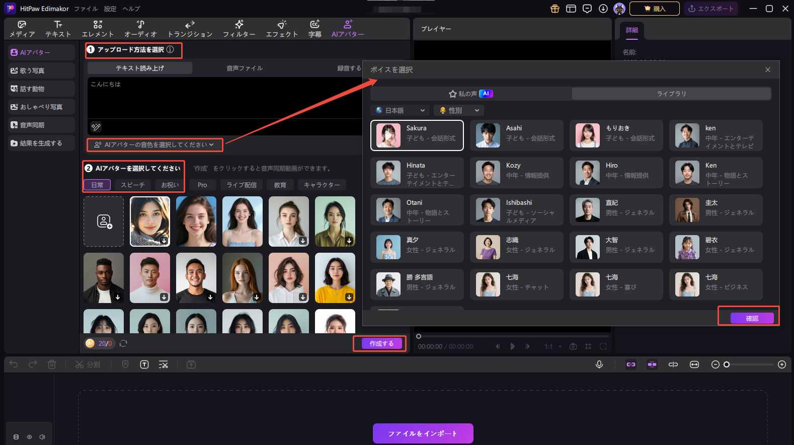Open the トランジション transitions tool
The width and height of the screenshot is (794, 445).
[190, 29]
